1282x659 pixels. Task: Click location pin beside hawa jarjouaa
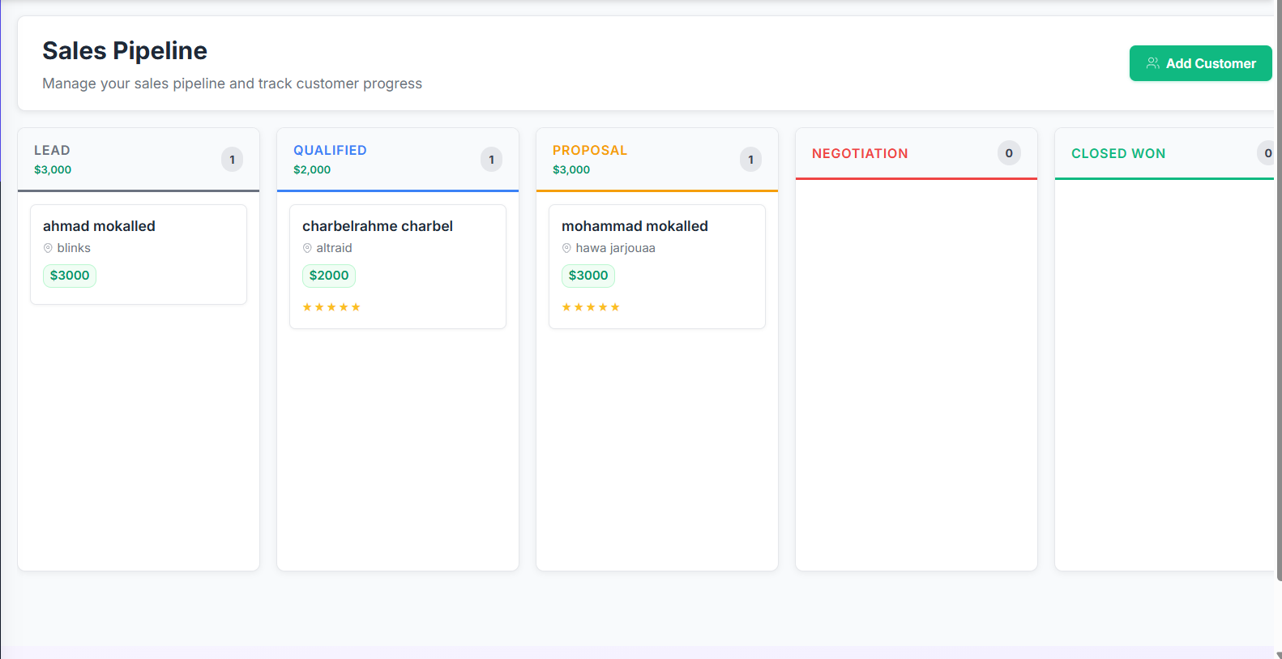point(566,248)
